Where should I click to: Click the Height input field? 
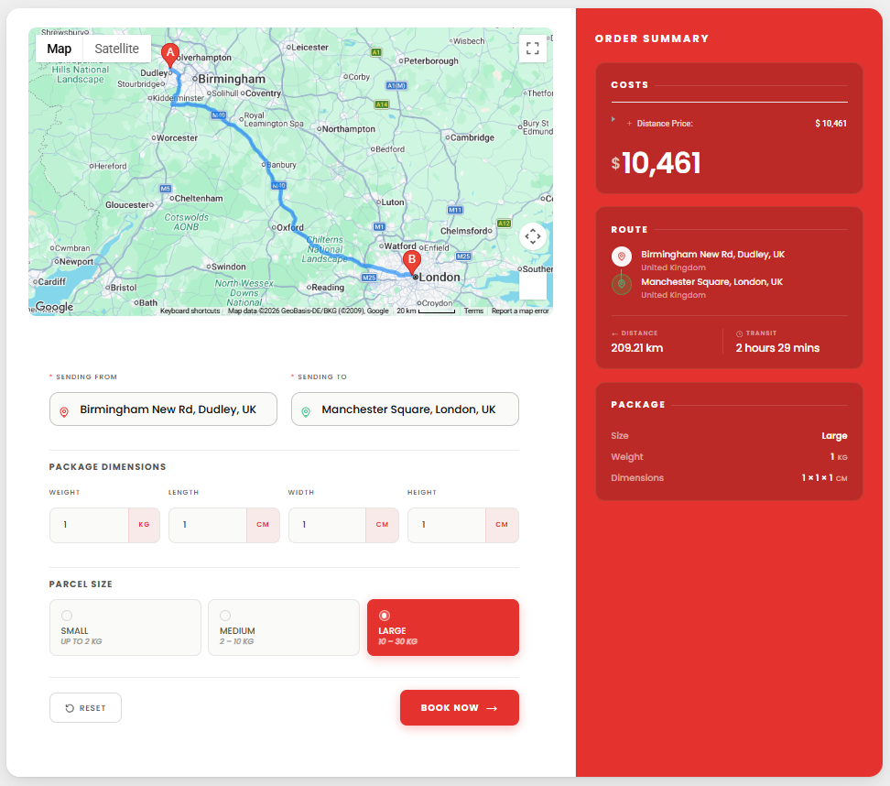click(x=447, y=525)
